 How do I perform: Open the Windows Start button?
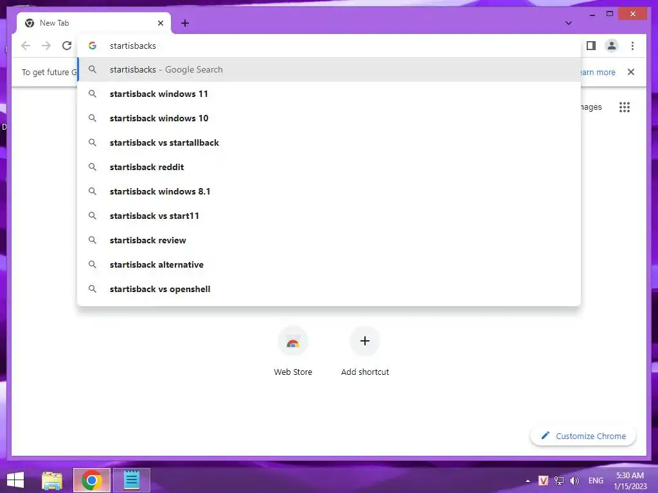click(x=15, y=480)
